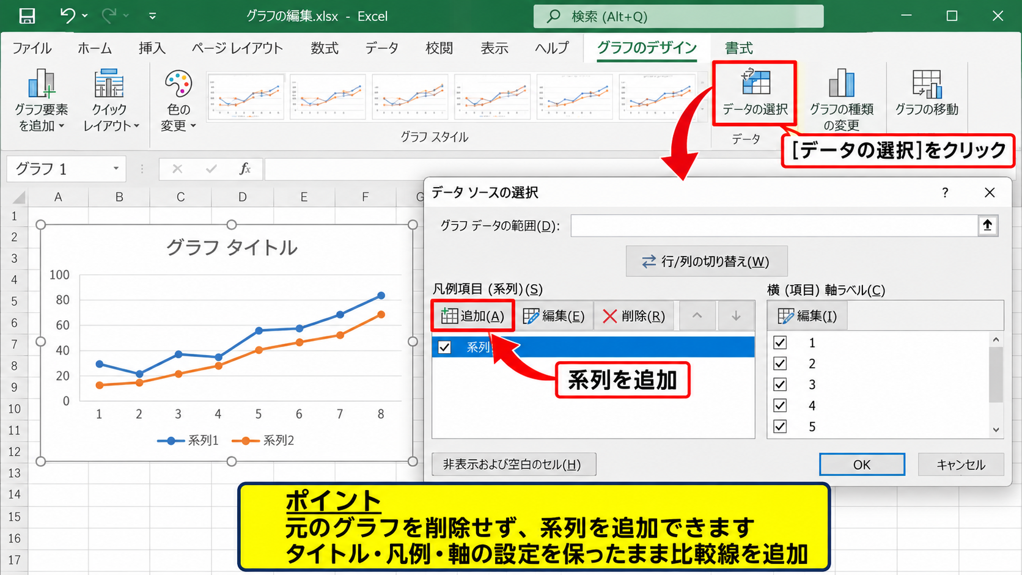Screen dimensions: 1022x575
Task: Select column B header
Action: coord(119,197)
